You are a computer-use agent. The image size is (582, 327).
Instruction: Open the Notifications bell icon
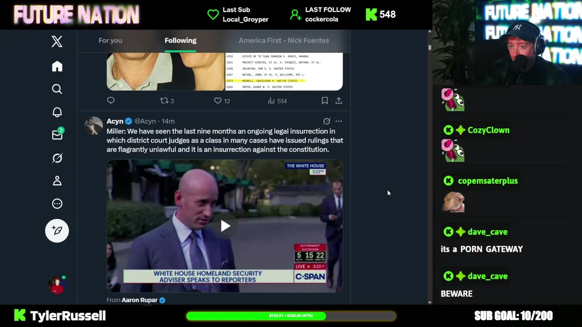pyautogui.click(x=57, y=112)
